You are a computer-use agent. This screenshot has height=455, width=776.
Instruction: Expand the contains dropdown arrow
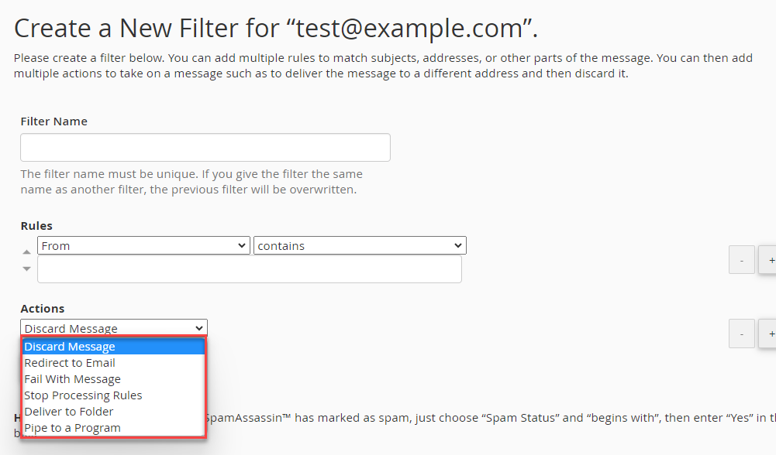(x=457, y=245)
